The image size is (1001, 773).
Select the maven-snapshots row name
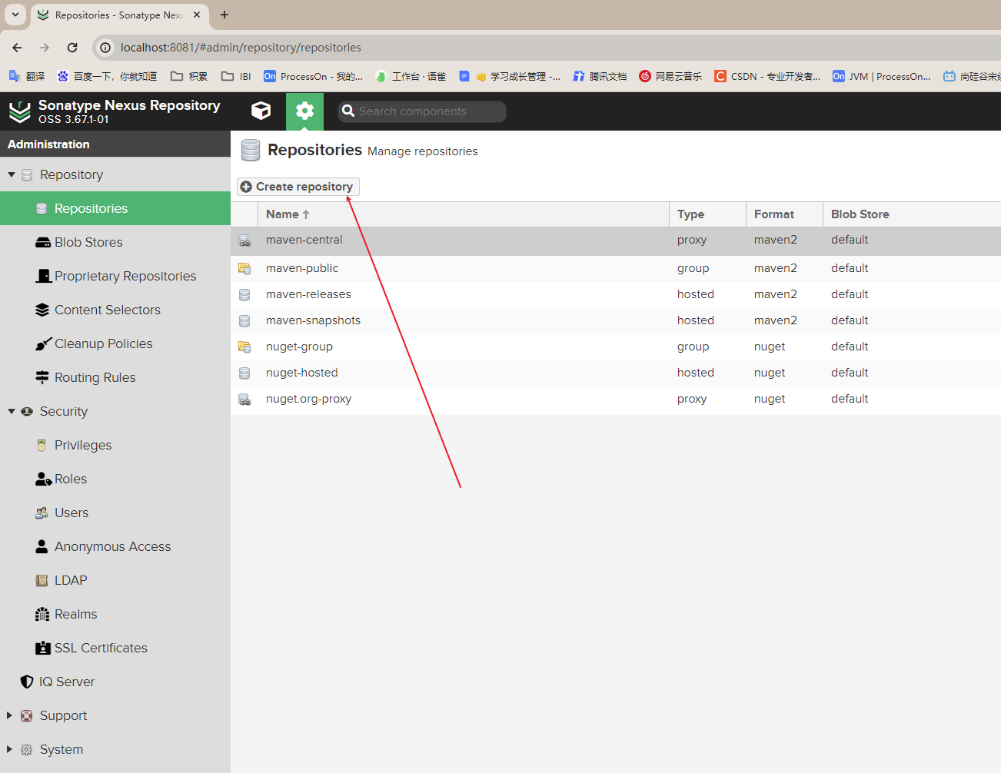(313, 320)
